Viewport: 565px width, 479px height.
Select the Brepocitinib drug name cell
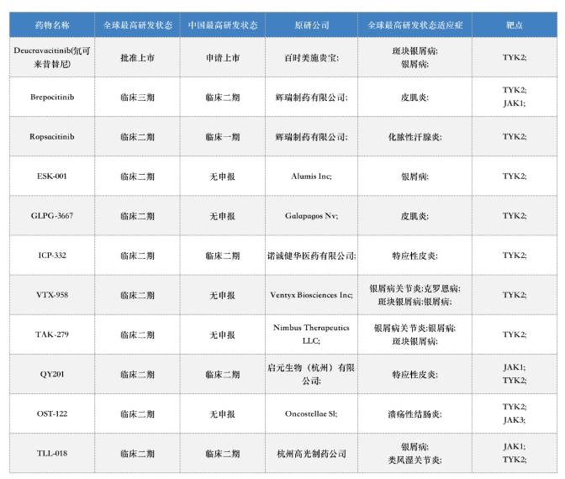click(52, 97)
